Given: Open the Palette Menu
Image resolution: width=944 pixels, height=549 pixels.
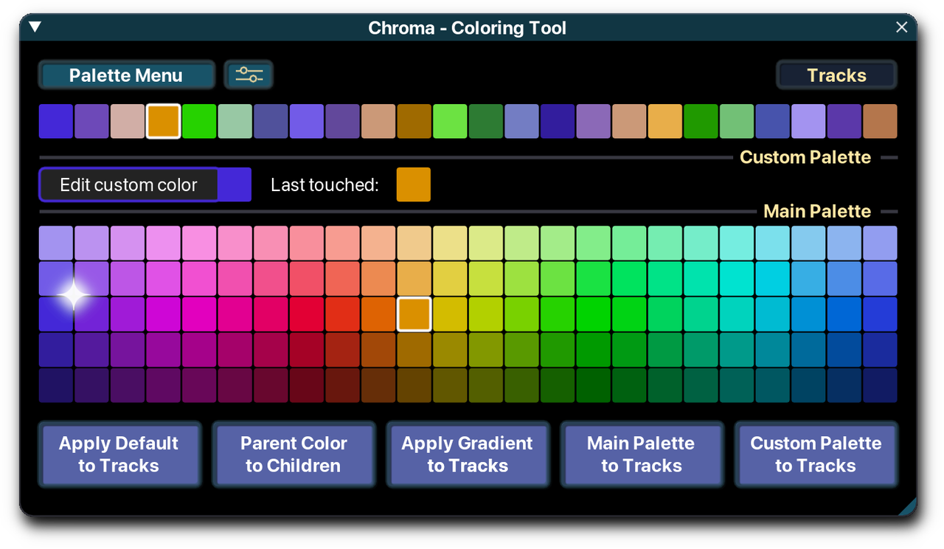Looking at the screenshot, I should click(x=126, y=75).
